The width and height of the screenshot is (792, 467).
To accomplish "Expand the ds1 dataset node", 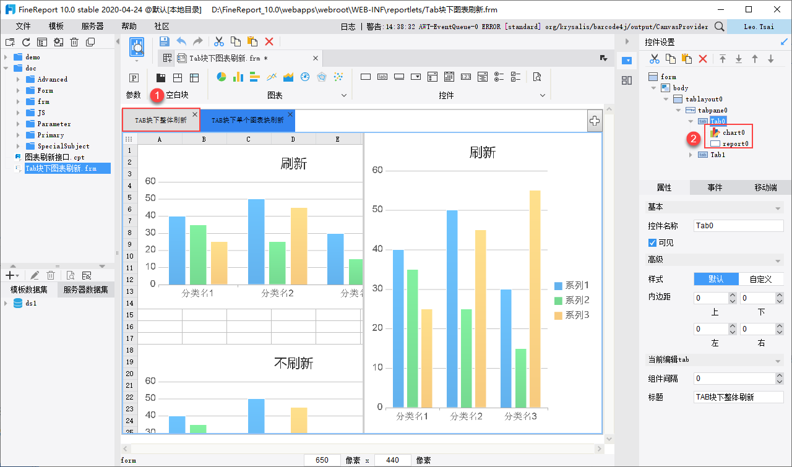I will (x=6, y=303).
